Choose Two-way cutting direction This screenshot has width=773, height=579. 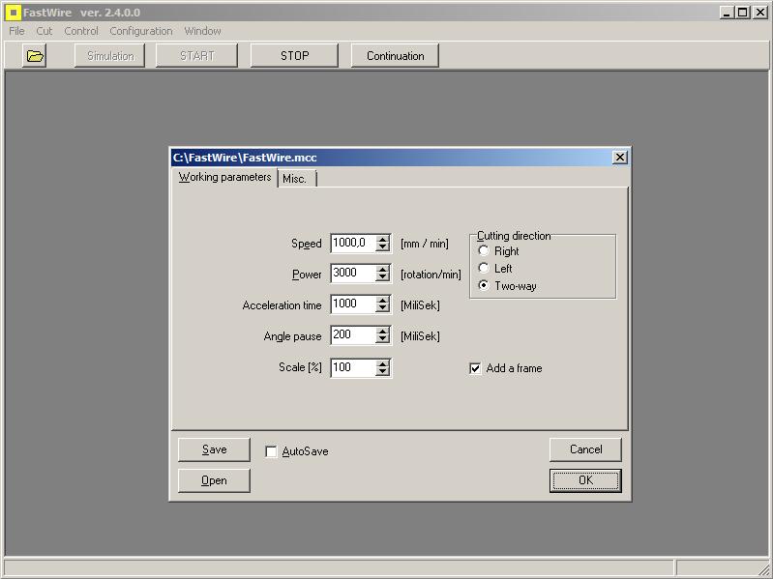(x=484, y=286)
